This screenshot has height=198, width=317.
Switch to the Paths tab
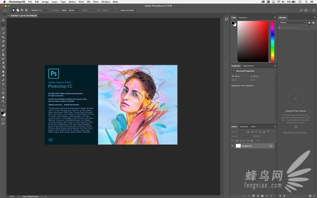[253, 127]
